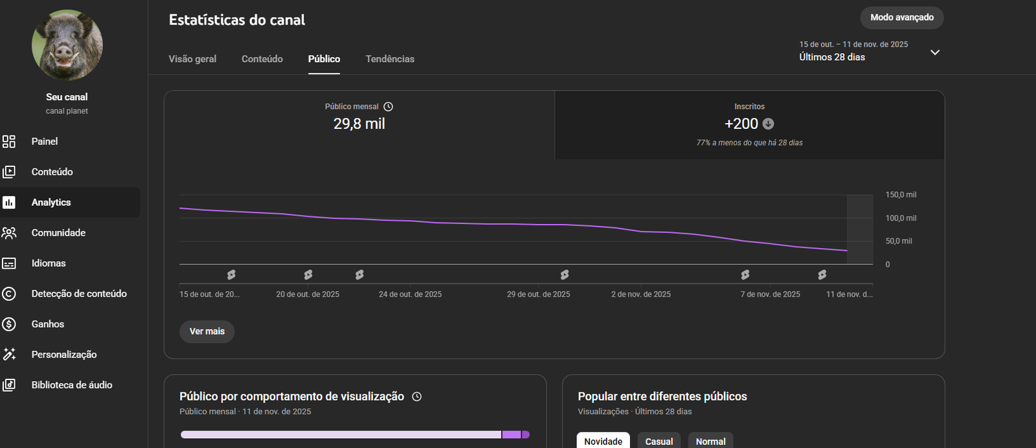Click the clock icon next to Público mensal
Image resolution: width=1036 pixels, height=448 pixels.
pos(388,107)
